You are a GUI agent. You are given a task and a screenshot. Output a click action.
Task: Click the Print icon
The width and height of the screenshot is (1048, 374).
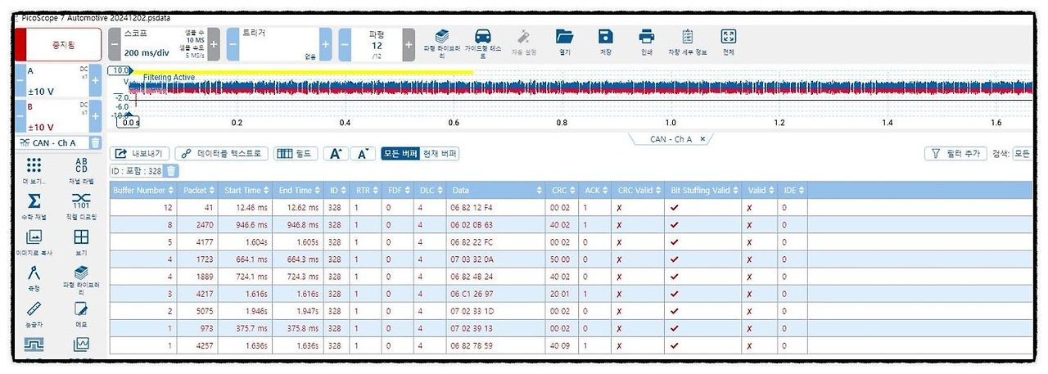pyautogui.click(x=647, y=42)
